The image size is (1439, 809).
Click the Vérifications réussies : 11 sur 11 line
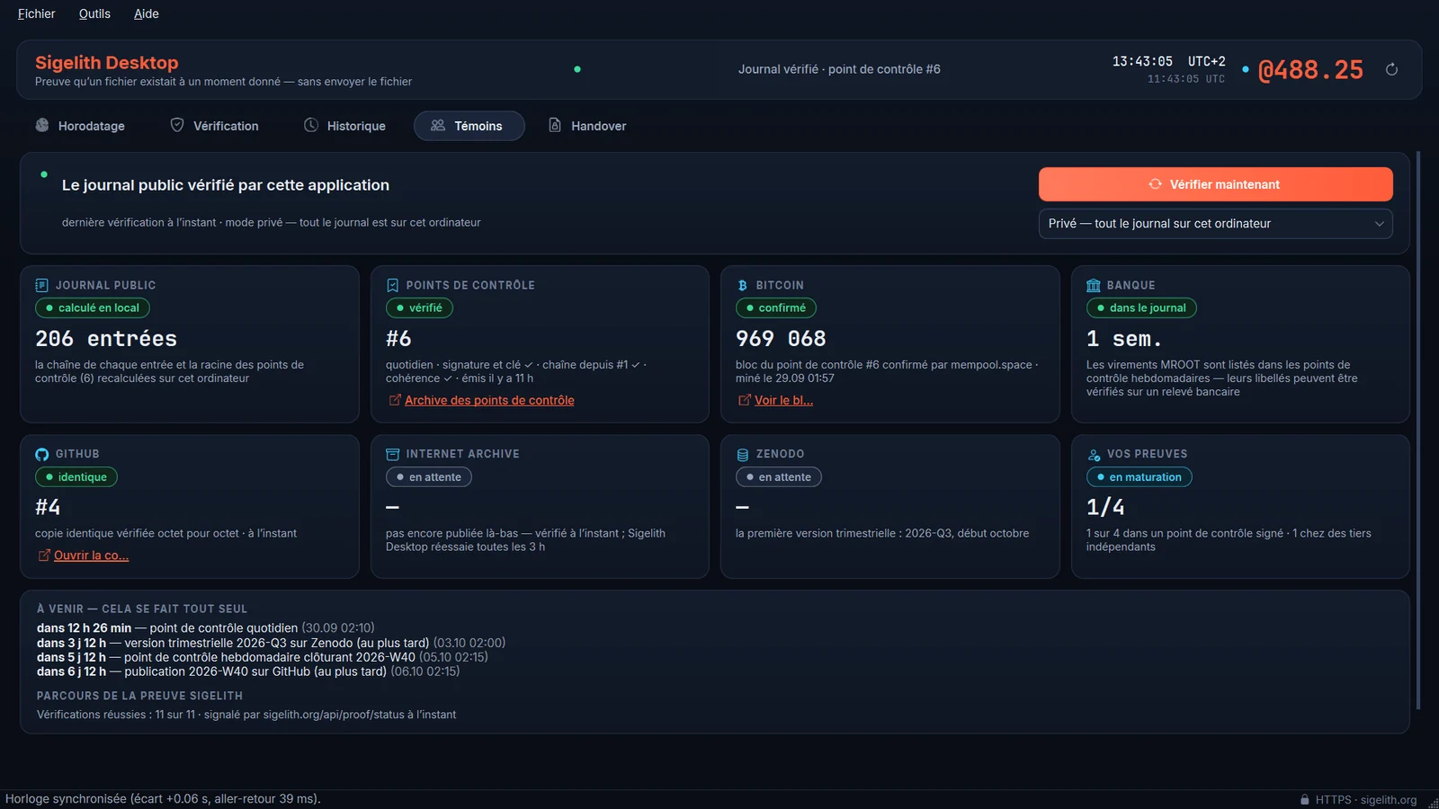pos(246,715)
